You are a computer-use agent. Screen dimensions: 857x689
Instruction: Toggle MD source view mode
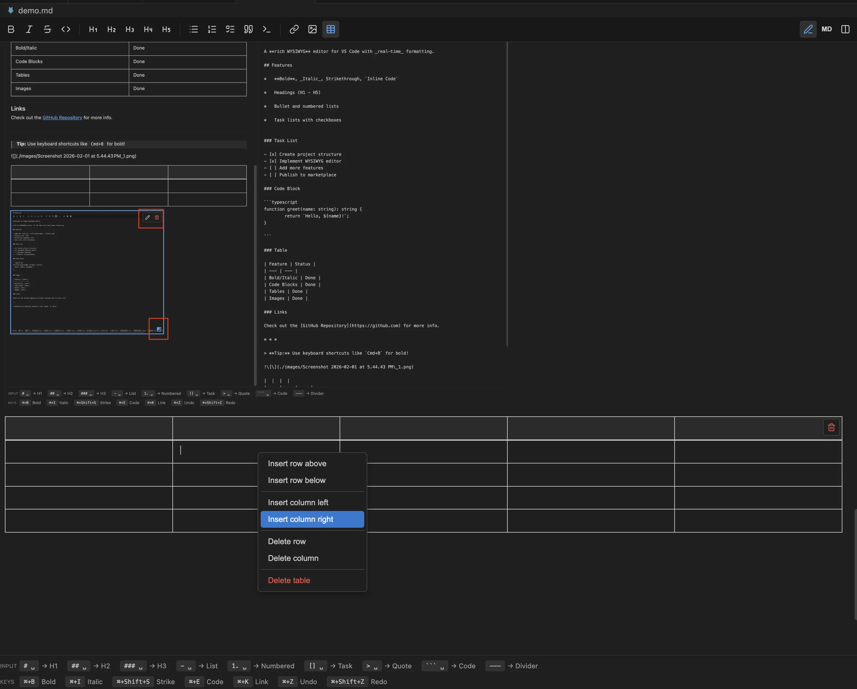tap(827, 29)
